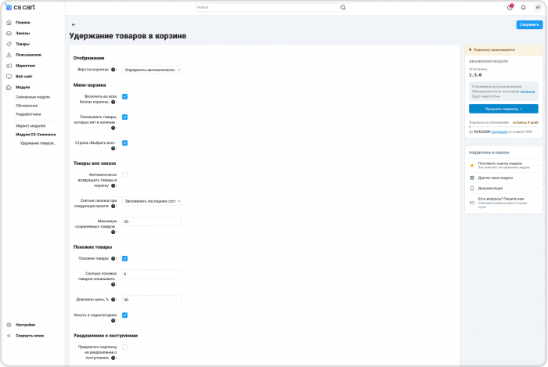
Task: Click the Пользователи person icon
Action: (x=9, y=55)
